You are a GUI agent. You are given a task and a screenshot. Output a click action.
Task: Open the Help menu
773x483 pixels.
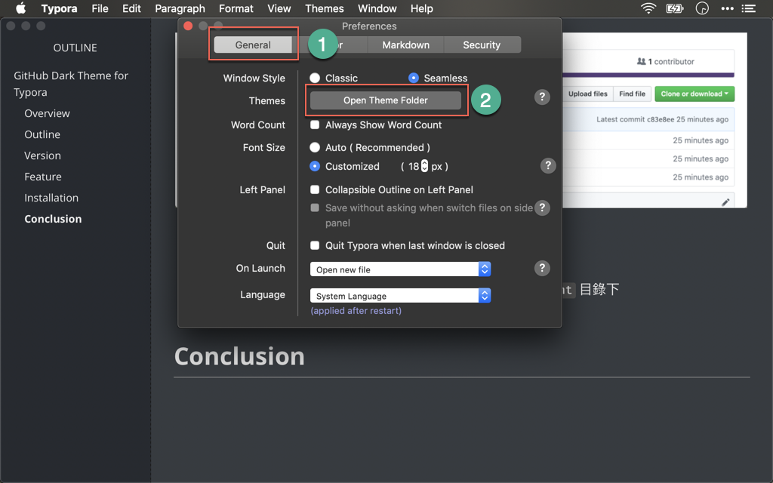click(x=422, y=8)
